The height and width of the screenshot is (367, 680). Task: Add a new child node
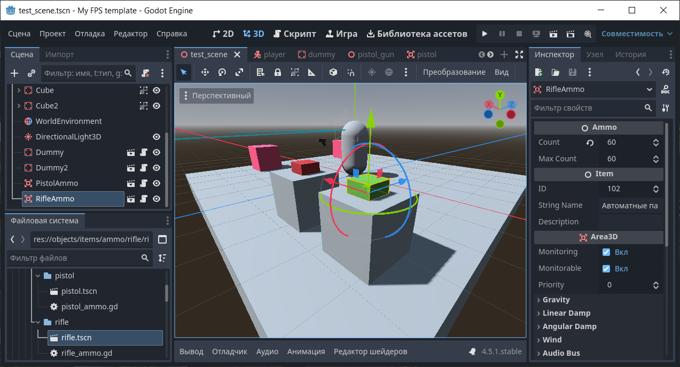coord(14,73)
